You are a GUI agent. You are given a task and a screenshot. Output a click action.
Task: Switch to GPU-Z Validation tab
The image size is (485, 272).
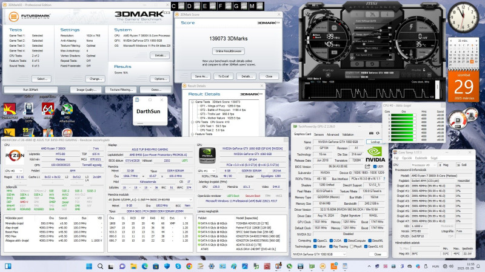click(348, 134)
